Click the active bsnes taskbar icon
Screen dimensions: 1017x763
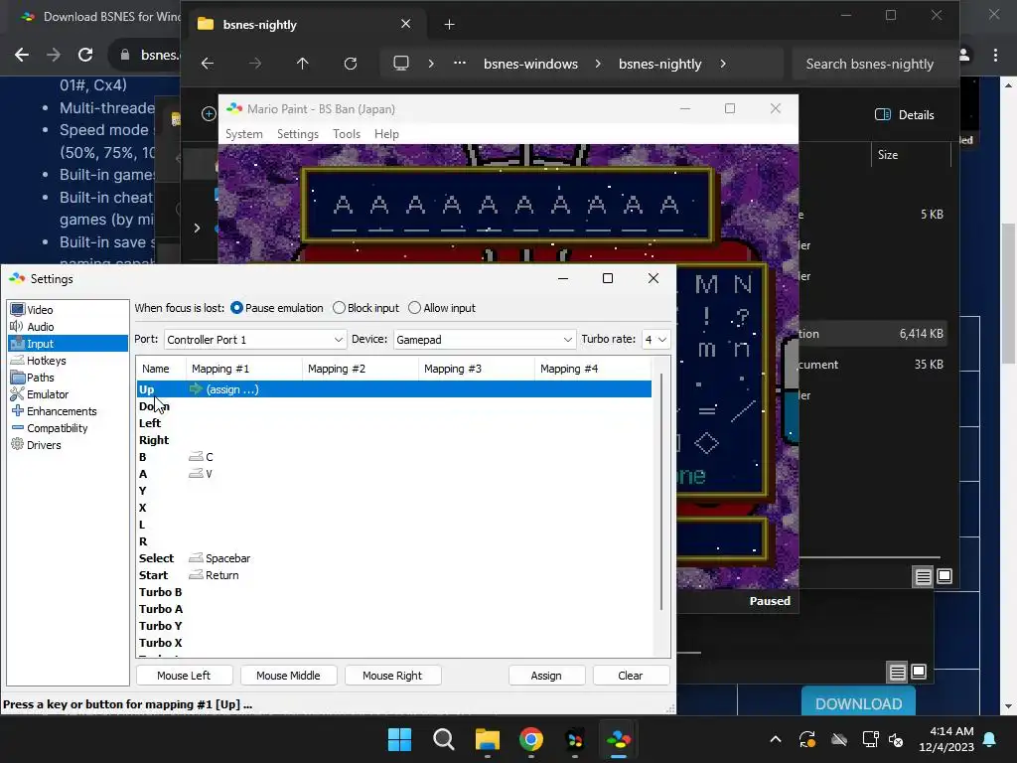point(619,739)
